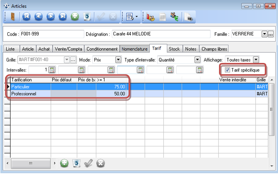Open the Affichage Toutes taxes dropdown
The height and width of the screenshot is (174, 278).
click(255, 60)
